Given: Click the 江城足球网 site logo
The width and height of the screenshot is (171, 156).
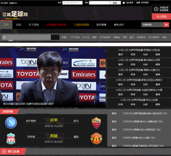Looking at the screenshot, I should pos(15,15).
